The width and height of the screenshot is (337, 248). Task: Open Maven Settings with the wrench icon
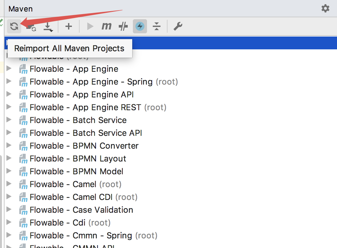tap(178, 26)
